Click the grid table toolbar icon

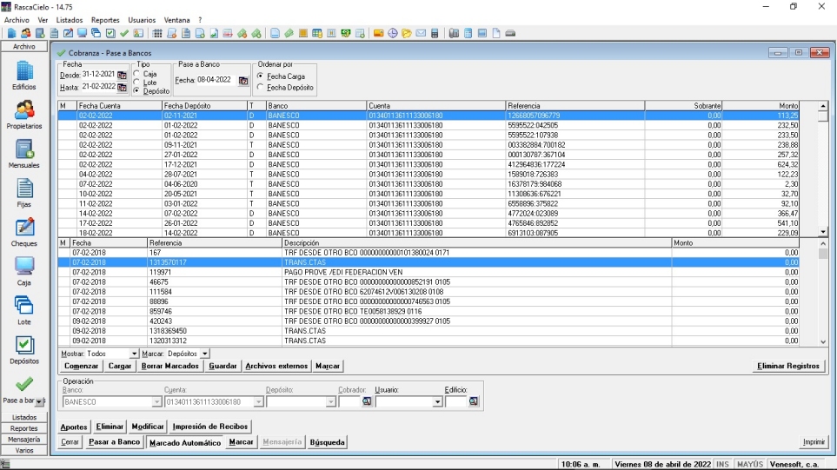click(157, 33)
